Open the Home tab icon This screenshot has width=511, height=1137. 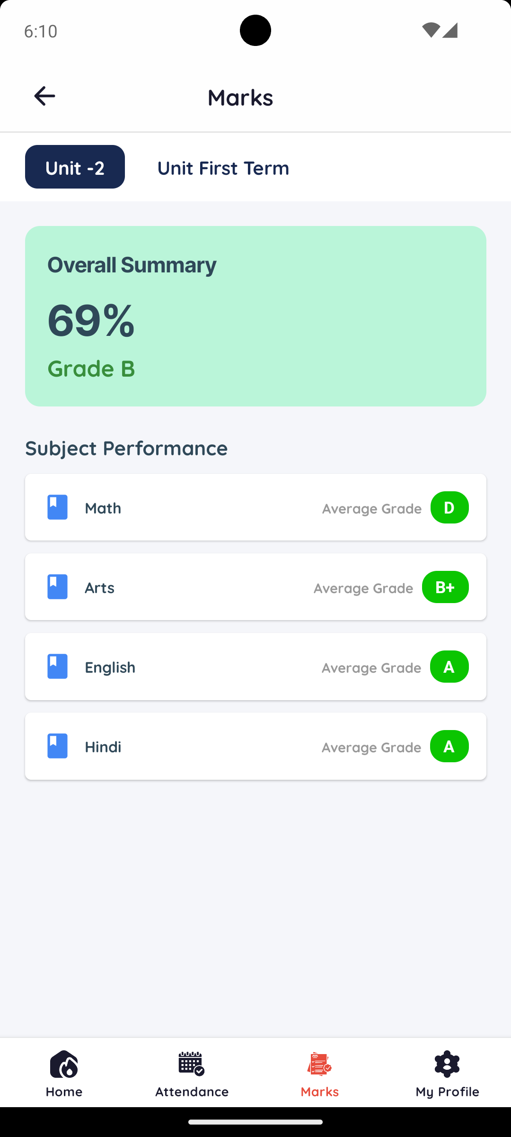(x=64, y=1064)
